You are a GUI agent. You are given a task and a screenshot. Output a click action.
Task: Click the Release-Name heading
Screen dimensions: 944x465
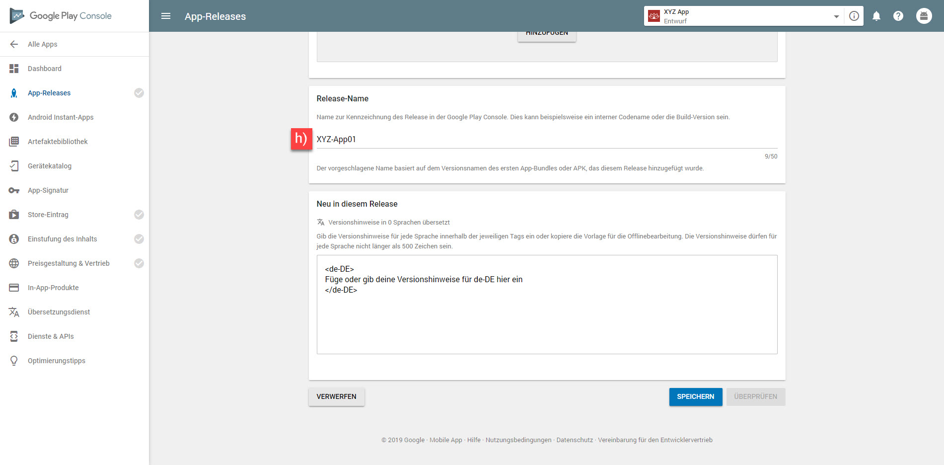tap(343, 99)
